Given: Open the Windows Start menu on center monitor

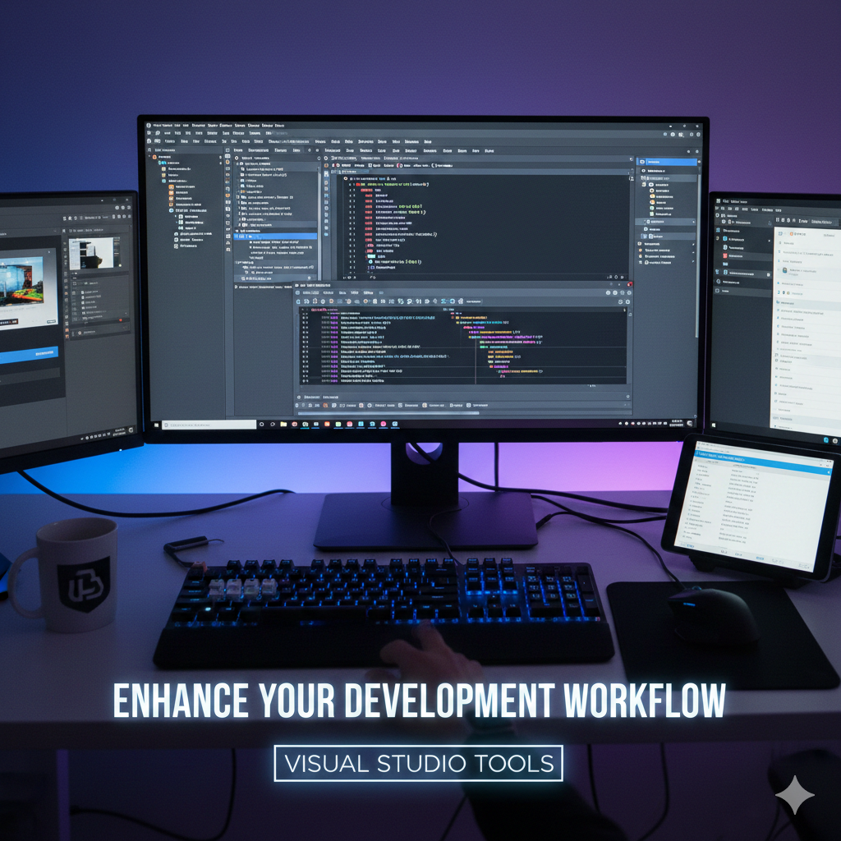Looking at the screenshot, I should coord(156,425).
